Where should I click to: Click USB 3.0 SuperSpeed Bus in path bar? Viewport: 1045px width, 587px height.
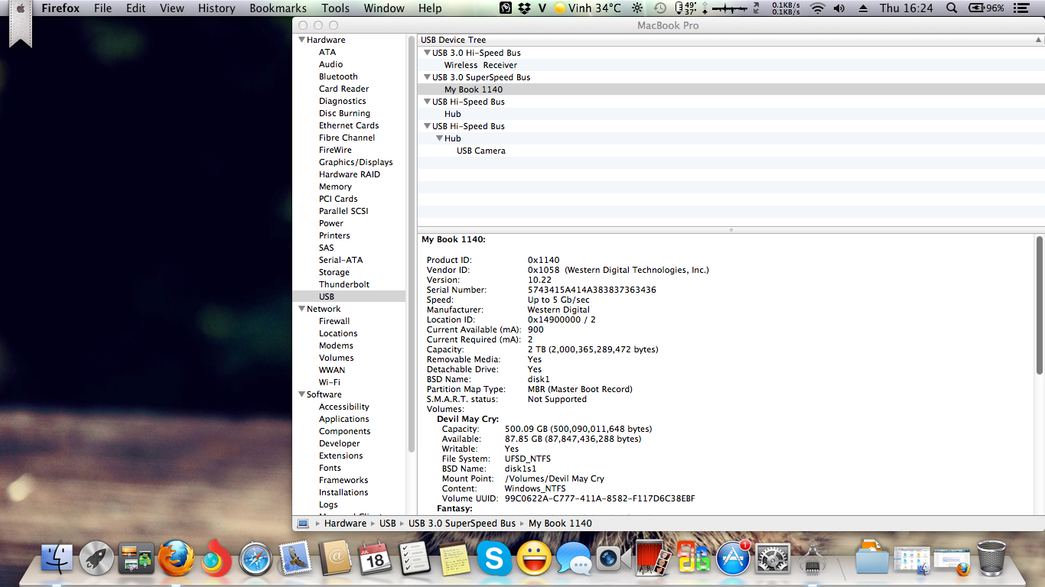(x=462, y=524)
